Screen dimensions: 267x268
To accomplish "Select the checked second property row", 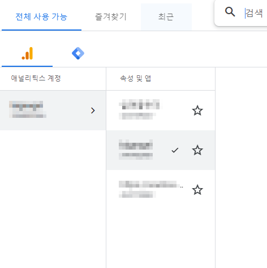I will pos(161,150).
